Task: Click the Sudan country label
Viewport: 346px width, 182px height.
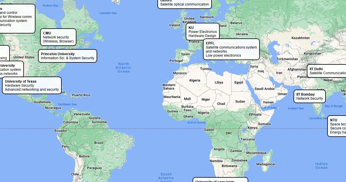Action: (x=240, y=101)
